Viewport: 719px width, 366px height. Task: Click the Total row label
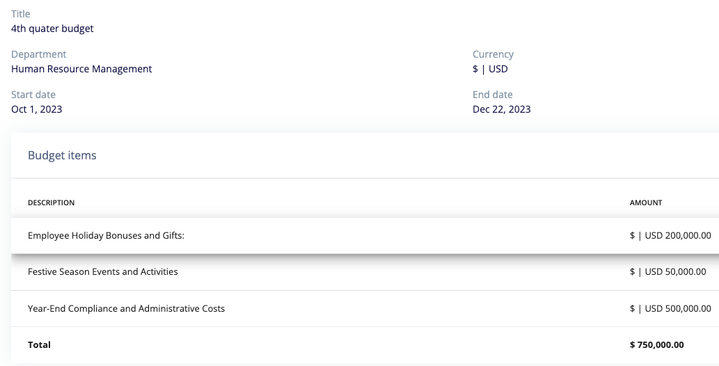[x=39, y=345]
